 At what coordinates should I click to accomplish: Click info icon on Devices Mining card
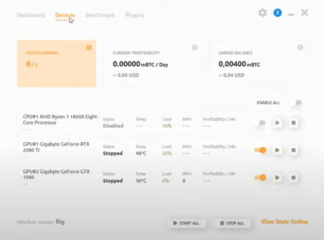pos(89,48)
